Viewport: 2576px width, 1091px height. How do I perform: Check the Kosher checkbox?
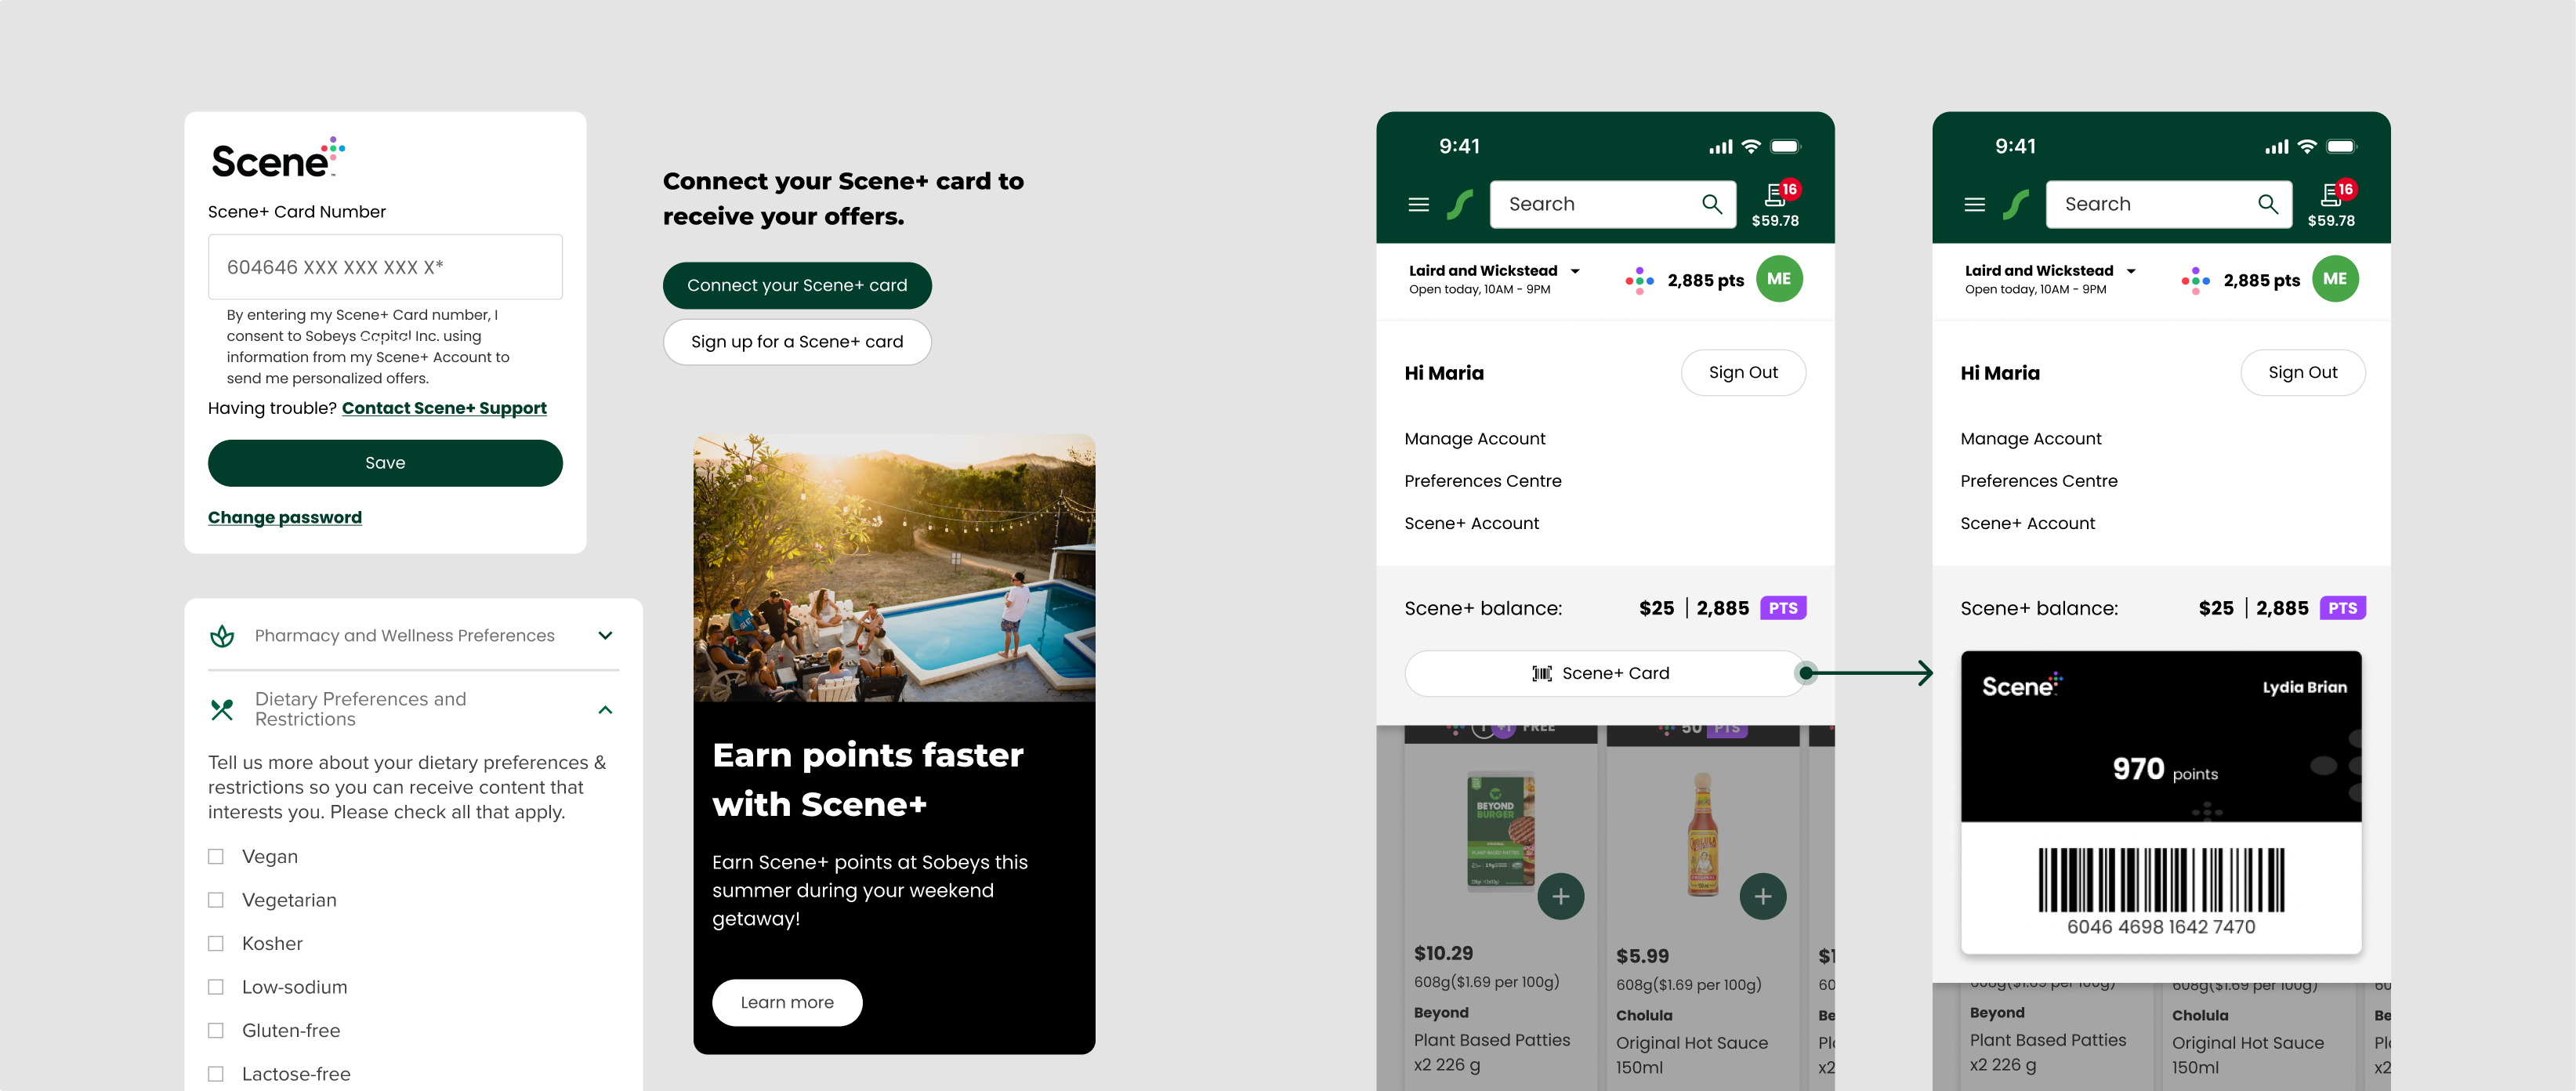[215, 943]
